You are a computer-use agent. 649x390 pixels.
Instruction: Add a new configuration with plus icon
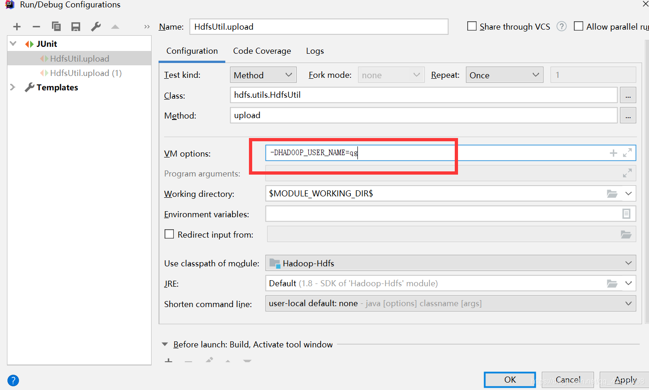point(17,27)
